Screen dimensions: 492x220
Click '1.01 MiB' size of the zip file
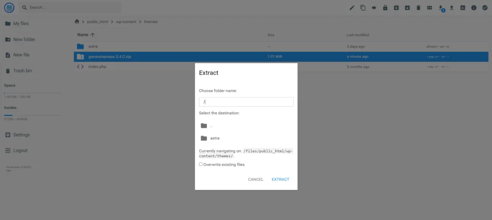(274, 57)
